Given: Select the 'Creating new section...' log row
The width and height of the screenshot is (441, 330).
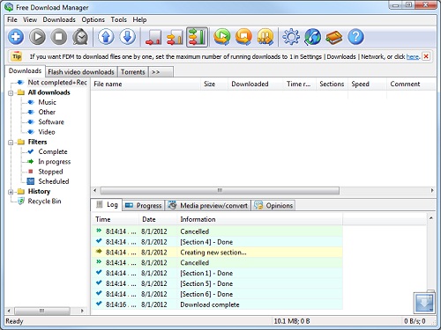Looking at the screenshot, I should [x=218, y=253].
